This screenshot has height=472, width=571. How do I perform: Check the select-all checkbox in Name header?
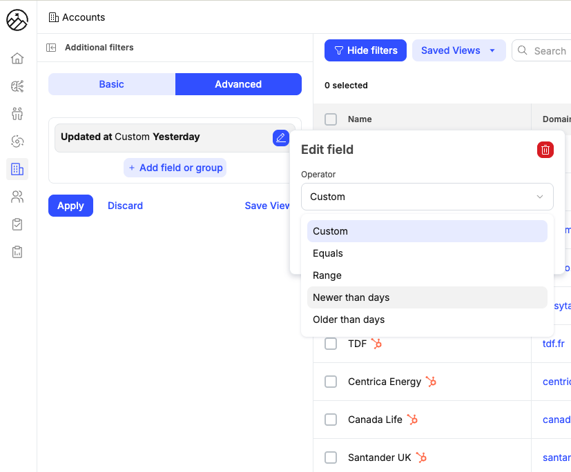[331, 119]
